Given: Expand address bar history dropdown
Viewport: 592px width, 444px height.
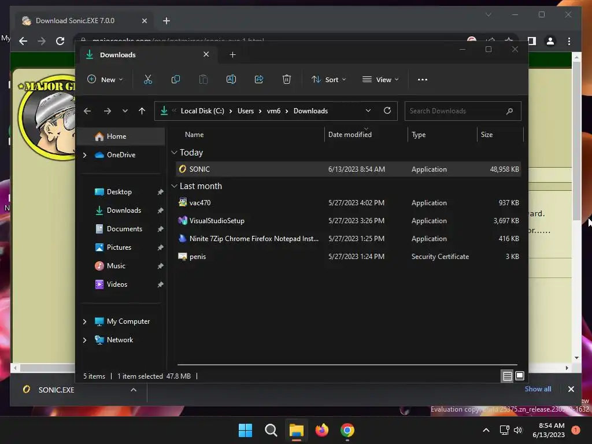Looking at the screenshot, I should (368, 110).
